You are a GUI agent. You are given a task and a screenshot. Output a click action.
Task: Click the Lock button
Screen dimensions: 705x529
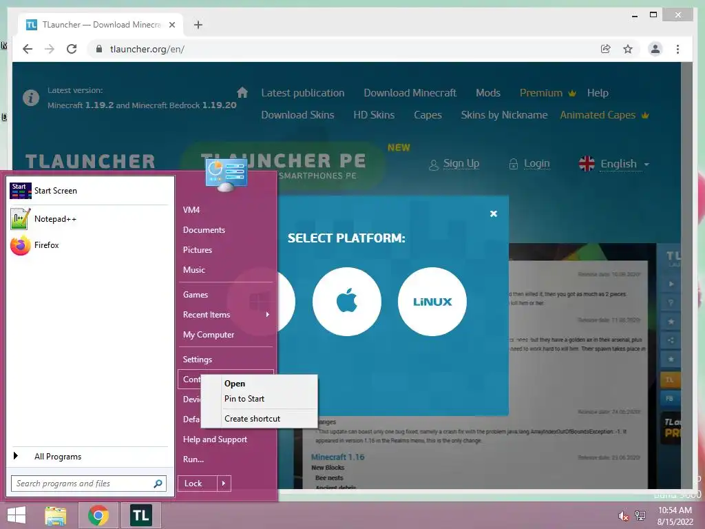click(198, 484)
